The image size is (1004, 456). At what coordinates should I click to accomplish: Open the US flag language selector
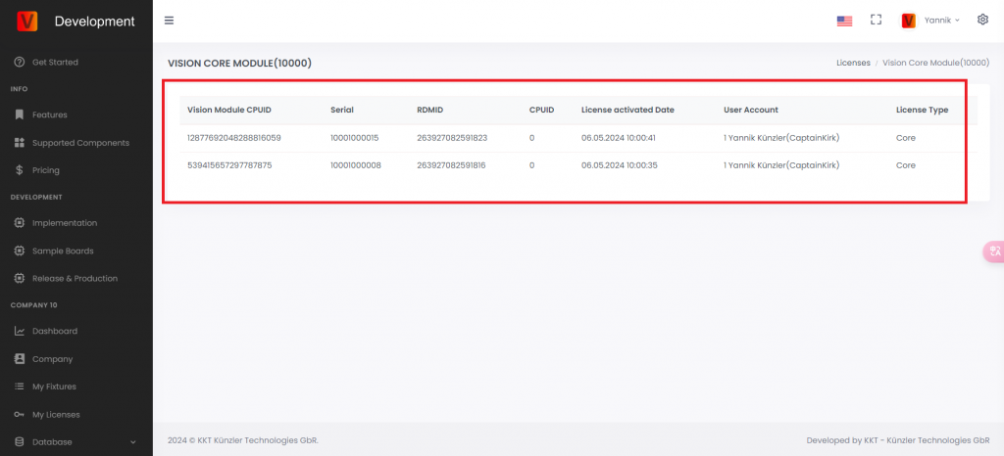coord(844,21)
